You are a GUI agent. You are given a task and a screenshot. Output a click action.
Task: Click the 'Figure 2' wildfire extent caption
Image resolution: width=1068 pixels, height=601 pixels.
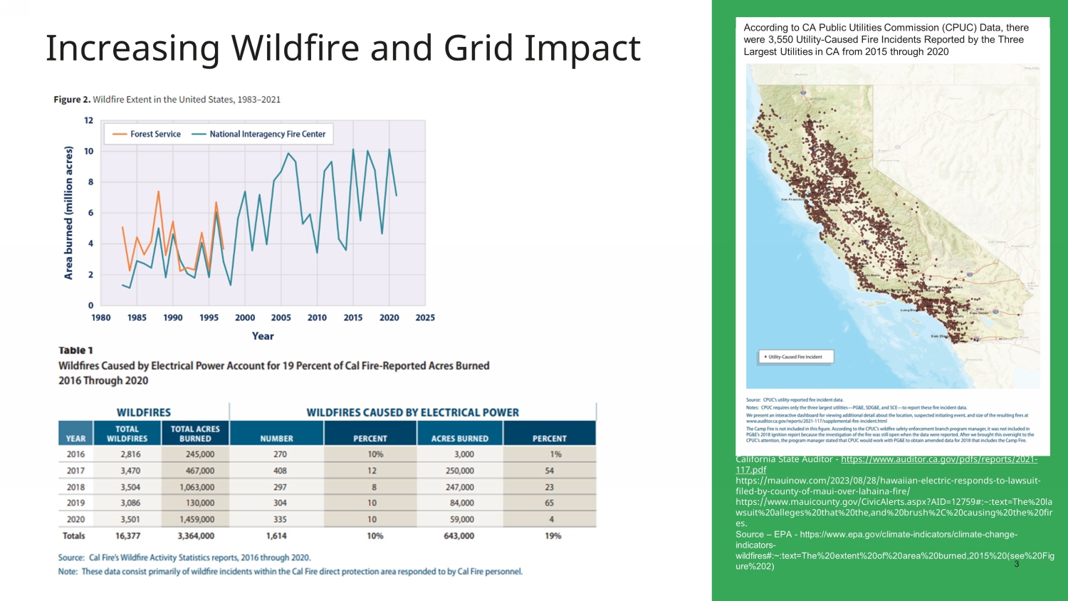[x=167, y=100]
